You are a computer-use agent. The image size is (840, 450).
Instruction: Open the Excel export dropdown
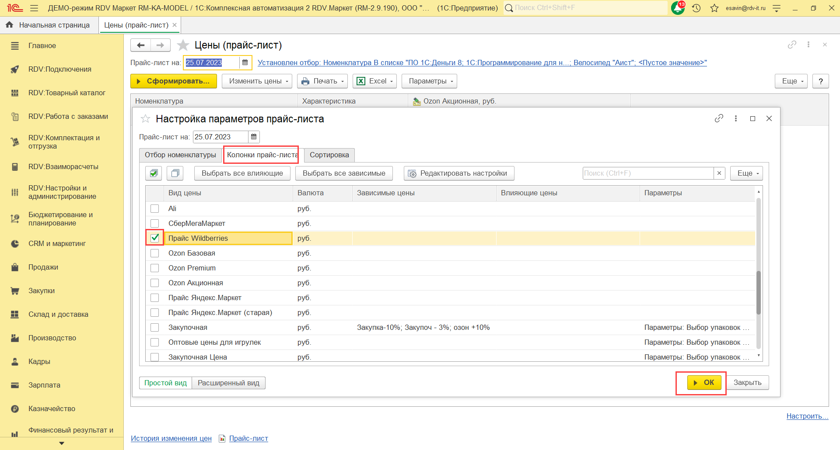click(374, 81)
